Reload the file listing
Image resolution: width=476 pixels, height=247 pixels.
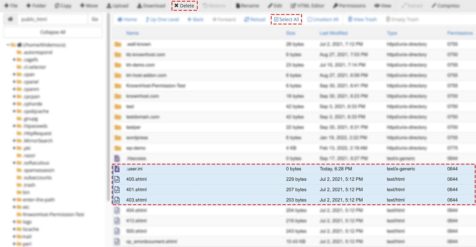pyautogui.click(x=255, y=19)
